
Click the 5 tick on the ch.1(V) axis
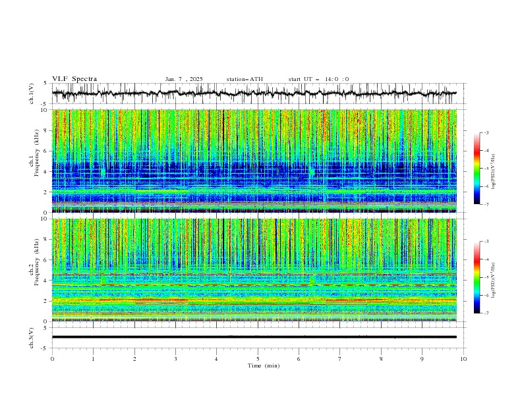45,84
